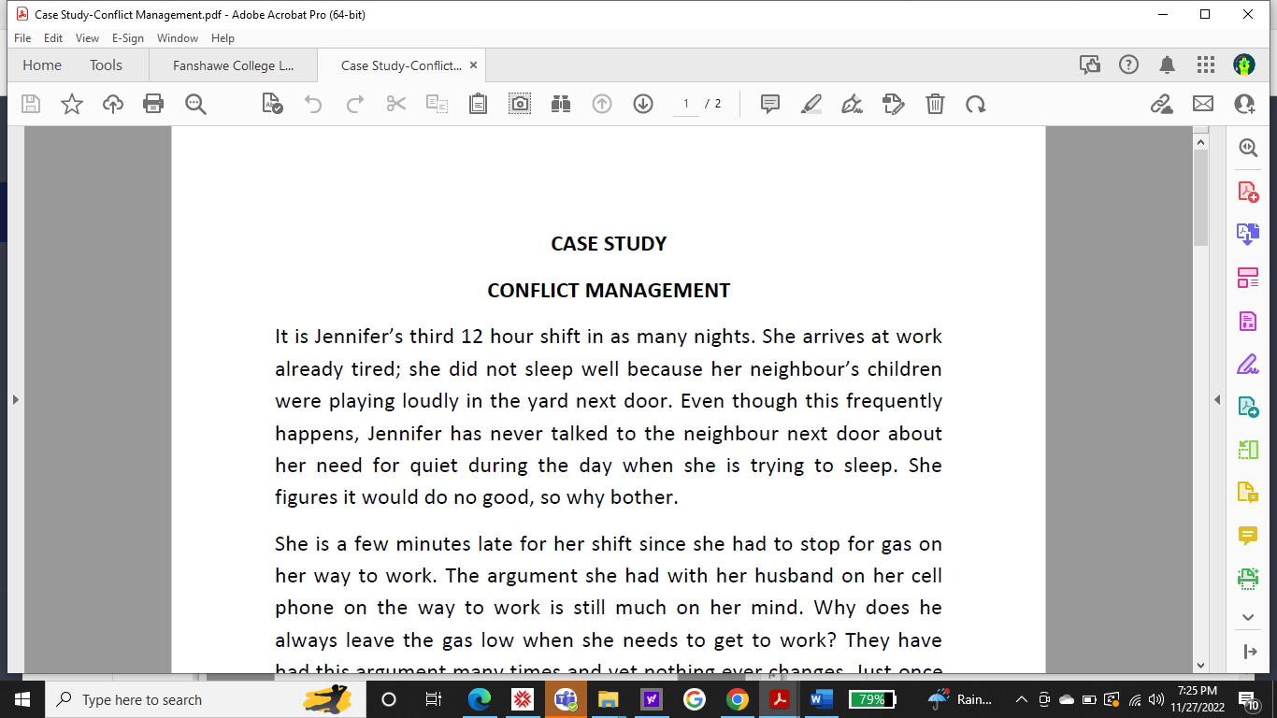Open the user profile avatar menu
This screenshot has width=1277, height=718.
1244,65
